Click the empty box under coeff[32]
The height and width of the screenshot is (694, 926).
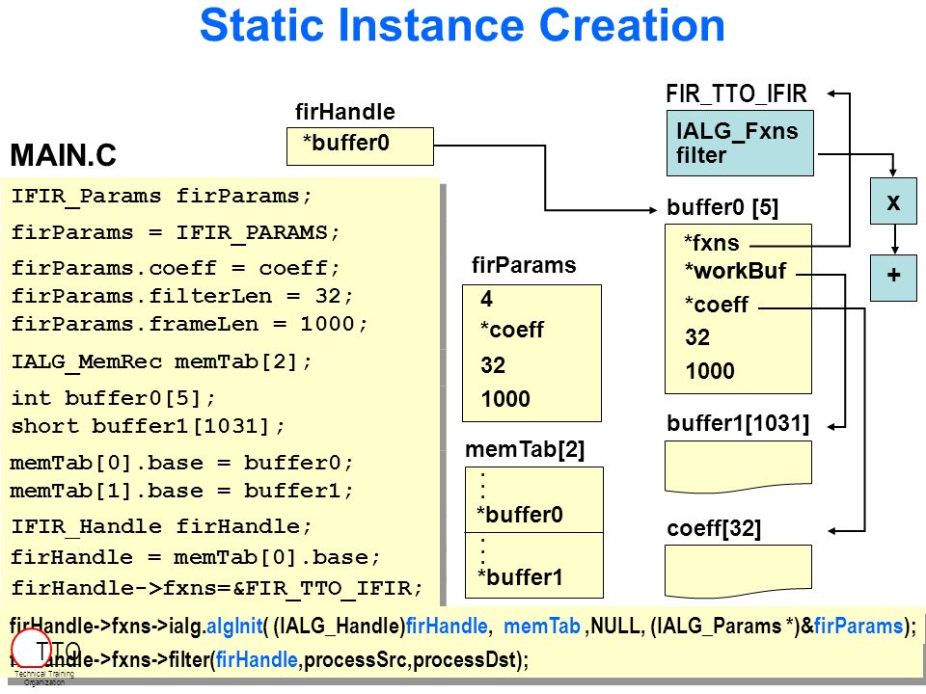(738, 571)
